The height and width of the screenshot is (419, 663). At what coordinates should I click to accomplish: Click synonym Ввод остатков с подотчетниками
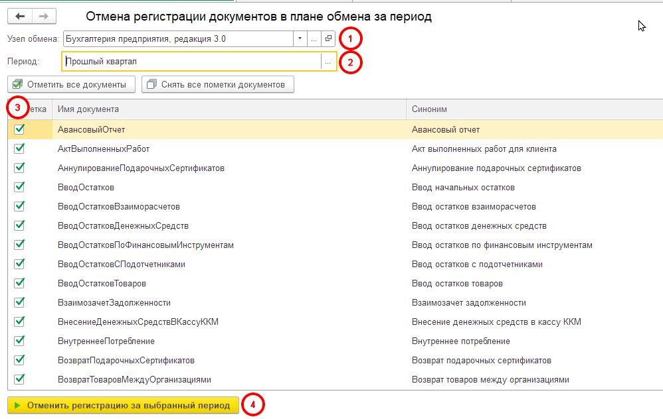(477, 264)
